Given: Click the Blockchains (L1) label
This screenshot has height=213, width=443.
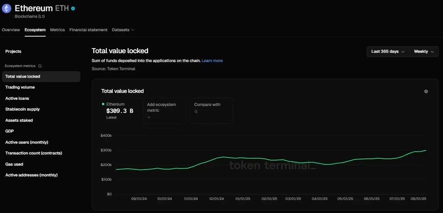Looking at the screenshot, I should pyautogui.click(x=30, y=16).
